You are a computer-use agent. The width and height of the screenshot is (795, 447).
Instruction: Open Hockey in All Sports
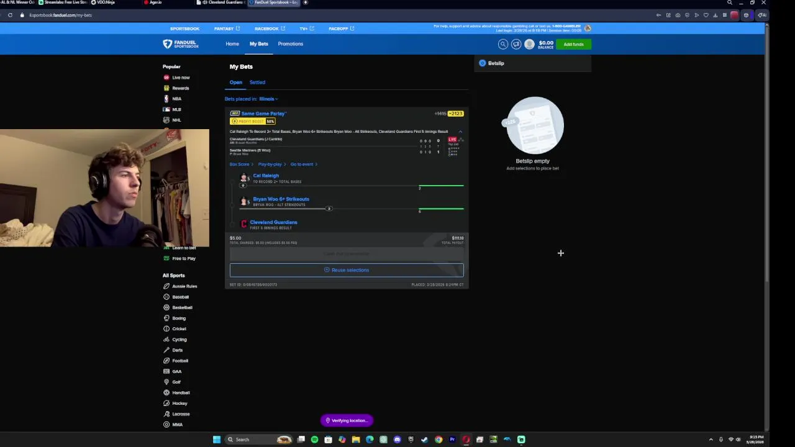click(175, 404)
